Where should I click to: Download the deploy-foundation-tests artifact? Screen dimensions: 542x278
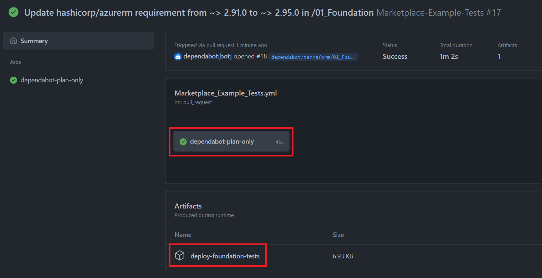click(225, 256)
